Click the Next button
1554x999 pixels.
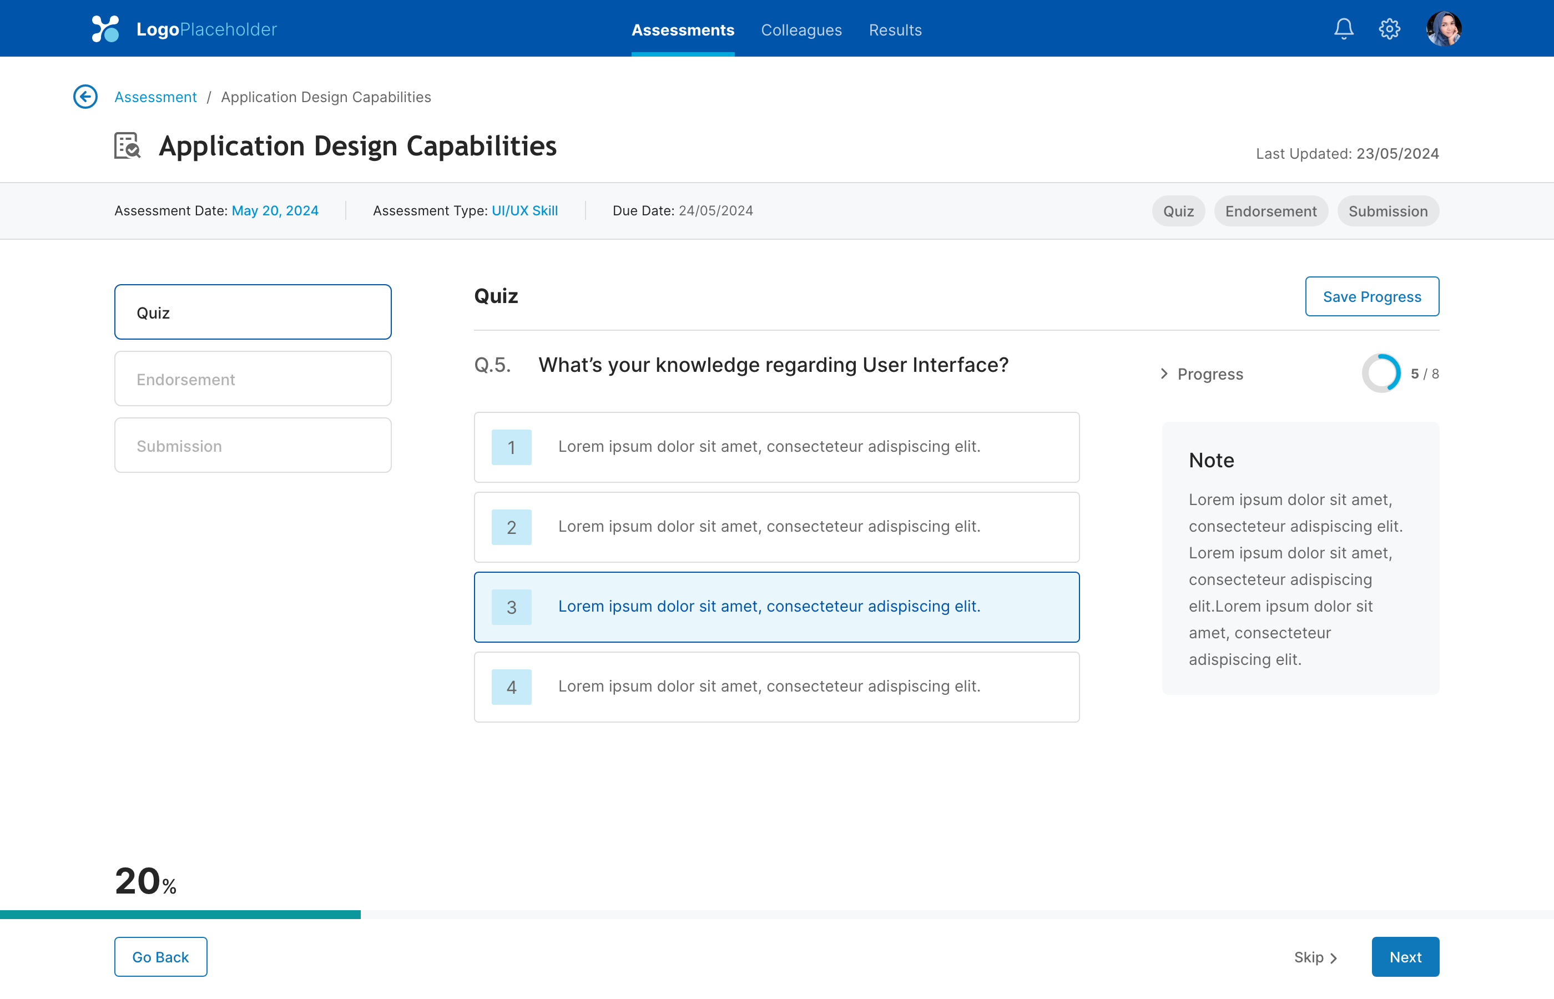[x=1405, y=957]
